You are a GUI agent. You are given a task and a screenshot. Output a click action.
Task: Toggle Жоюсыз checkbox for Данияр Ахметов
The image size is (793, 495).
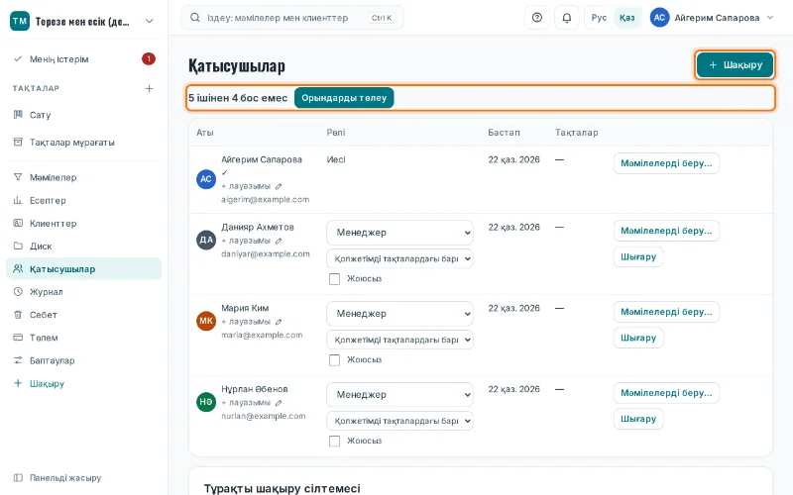point(334,279)
